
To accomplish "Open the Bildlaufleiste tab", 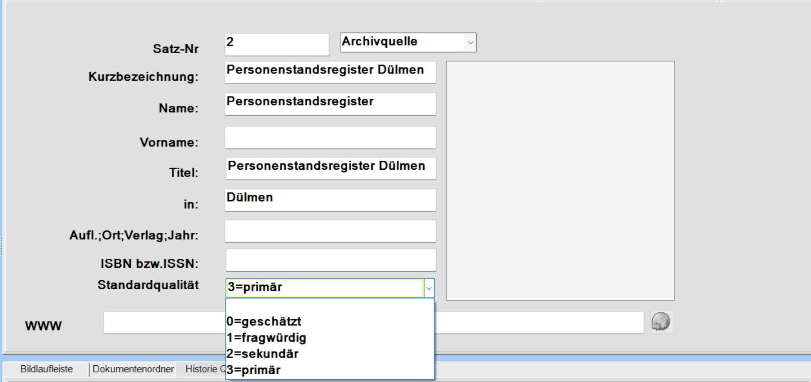I will (x=46, y=369).
